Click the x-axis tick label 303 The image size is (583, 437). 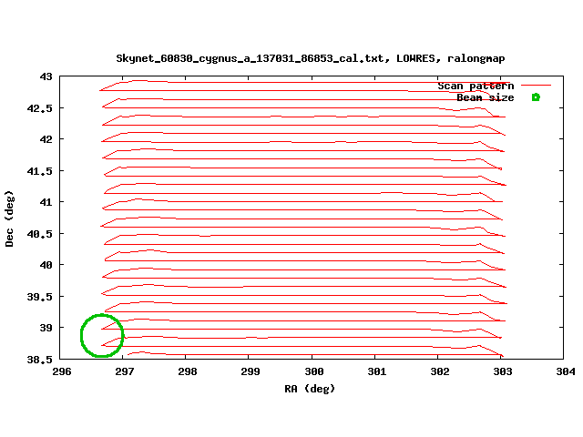tap(503, 371)
